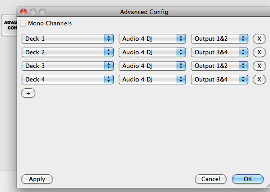Change Deck 2 Output 3&4 selection
The height and width of the screenshot is (192, 270).
click(219, 53)
